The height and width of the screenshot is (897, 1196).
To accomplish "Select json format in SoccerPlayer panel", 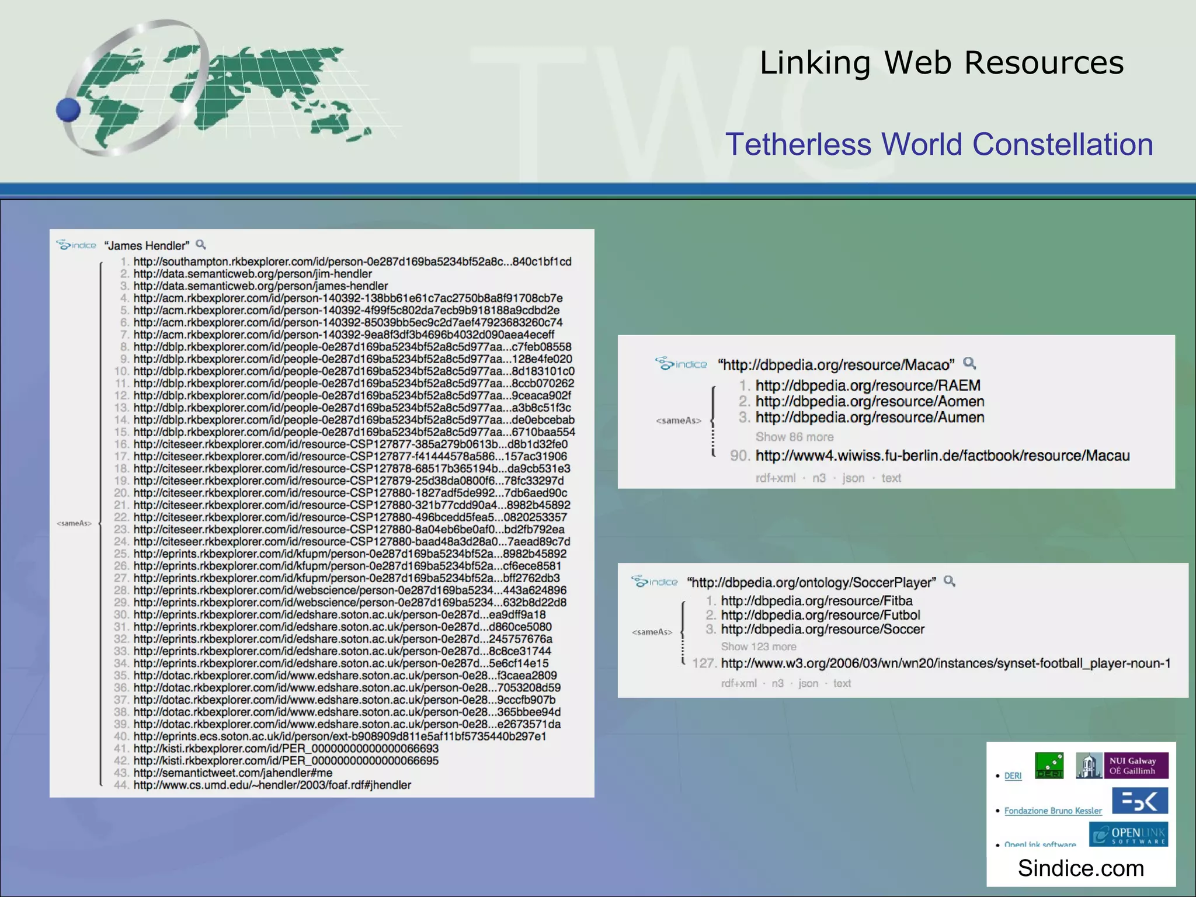I will 808,683.
